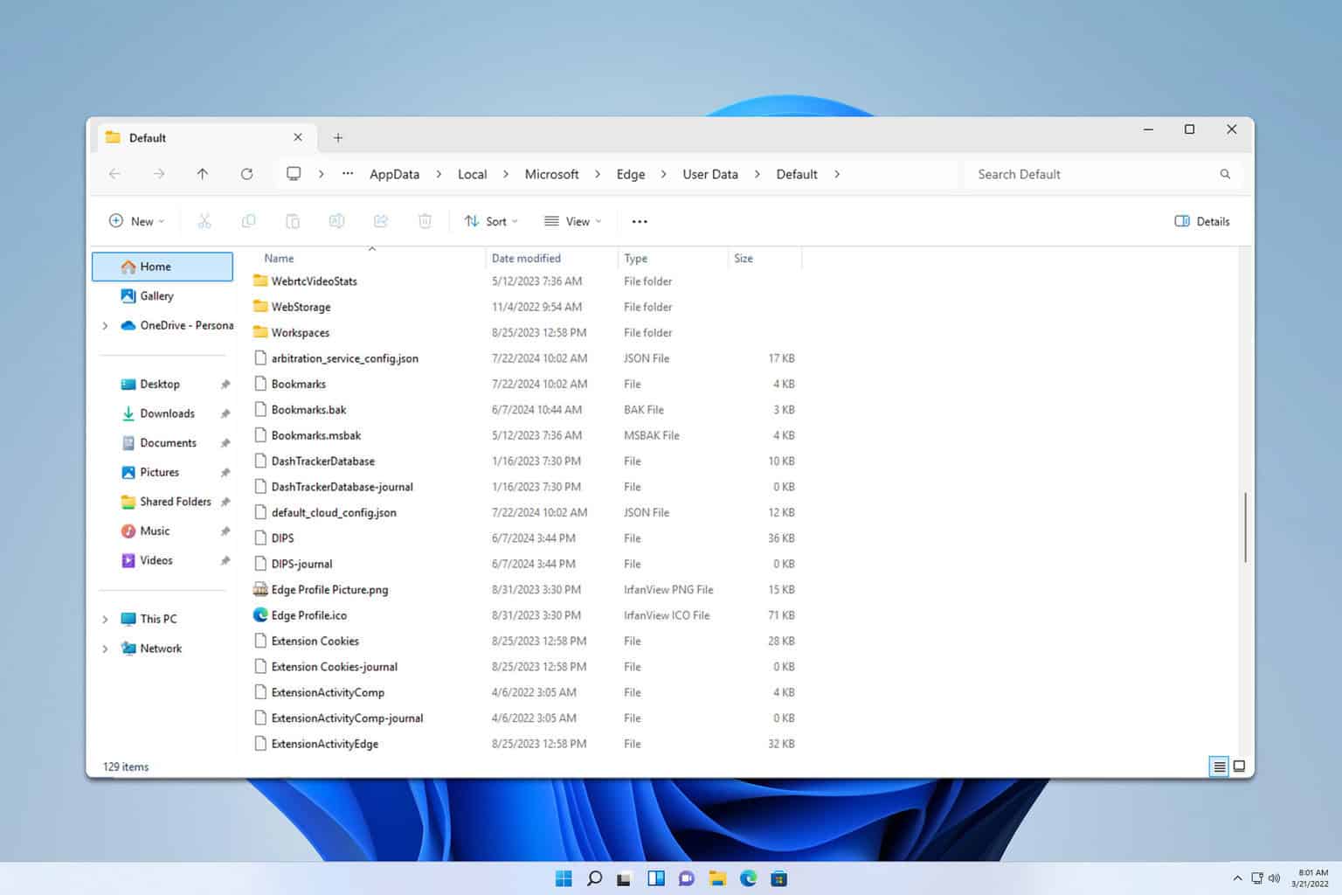This screenshot has height=895, width=1342.
Task: Open the See more ellipsis icon
Action: (x=639, y=220)
